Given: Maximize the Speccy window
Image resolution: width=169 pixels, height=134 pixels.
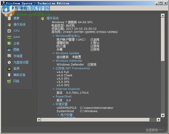Looking at the screenshot, I should point(161,3).
